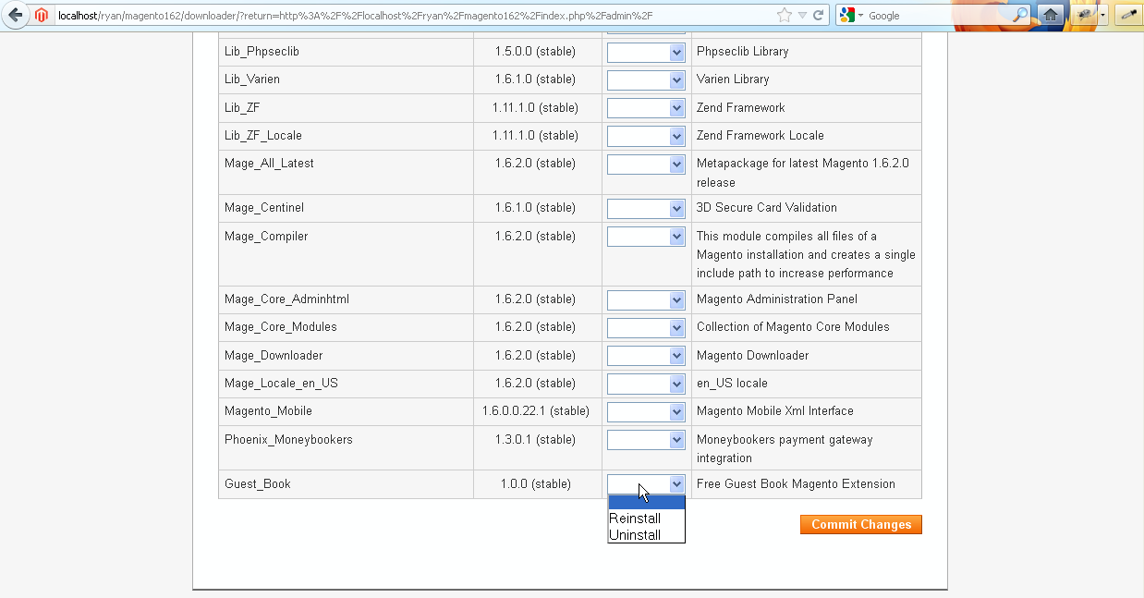1144x598 pixels.
Task: Open the Magento_Mobile action dropdown
Action: point(645,411)
